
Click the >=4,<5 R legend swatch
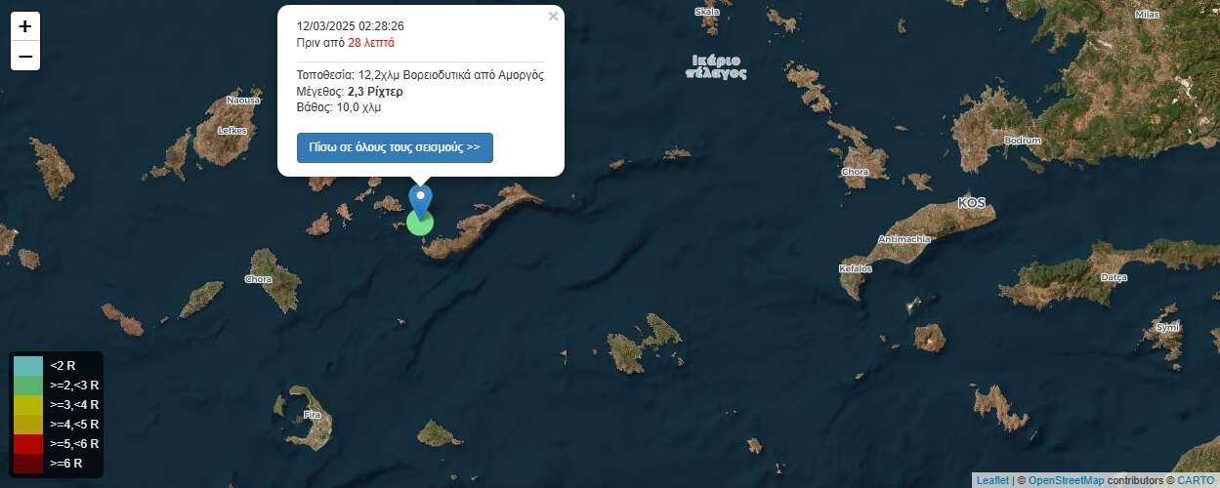click(28, 424)
